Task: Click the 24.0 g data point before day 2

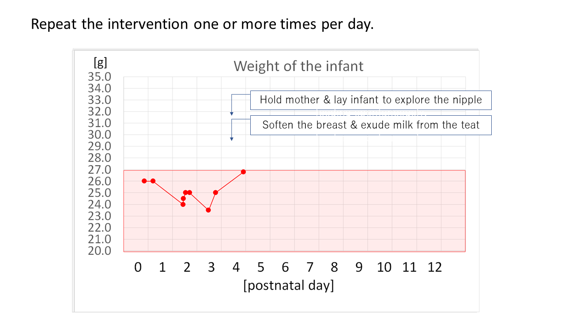Action: pos(183,204)
